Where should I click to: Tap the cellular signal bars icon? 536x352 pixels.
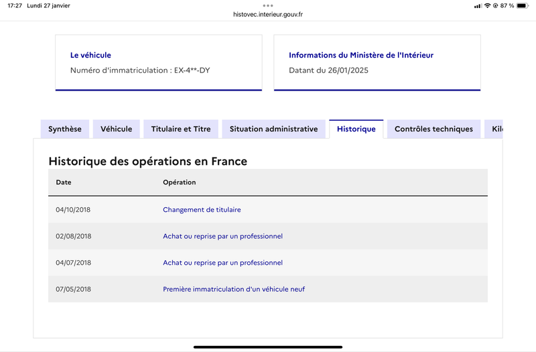(x=478, y=6)
